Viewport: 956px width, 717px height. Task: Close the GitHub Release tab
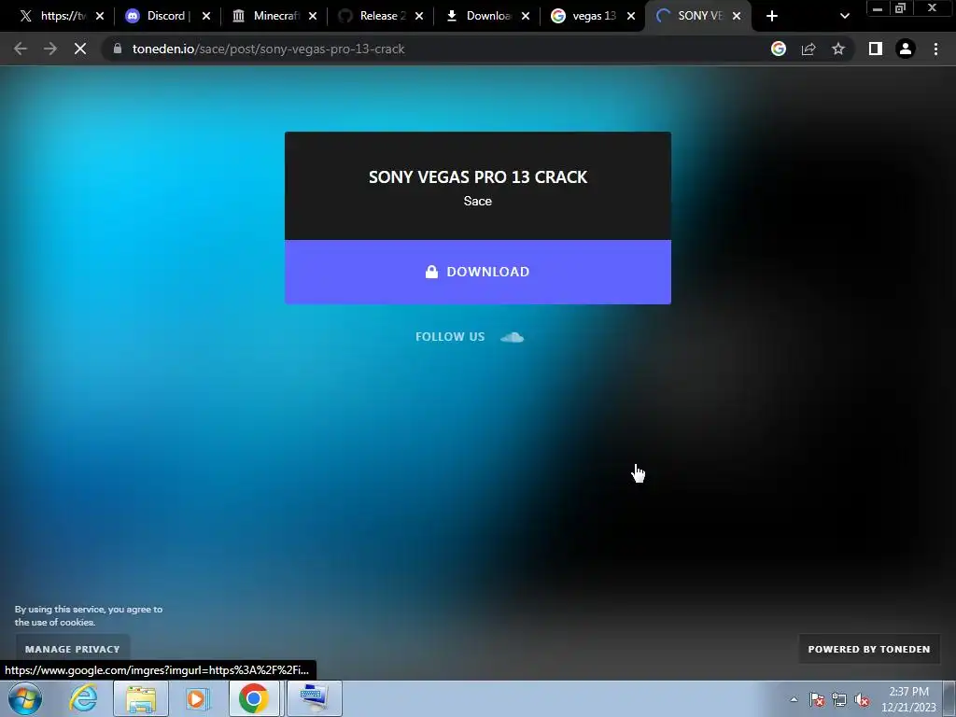coord(419,16)
